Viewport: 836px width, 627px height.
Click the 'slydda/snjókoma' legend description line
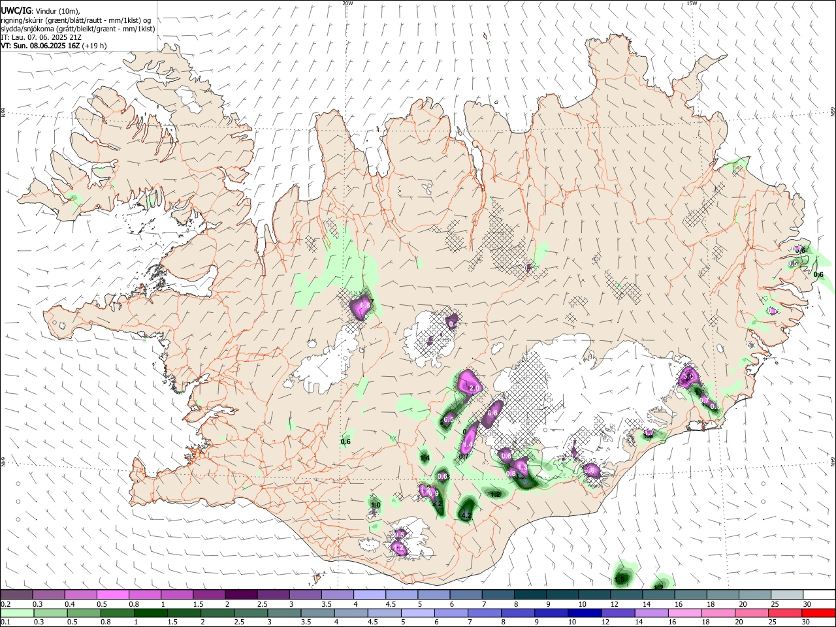pyautogui.click(x=78, y=29)
